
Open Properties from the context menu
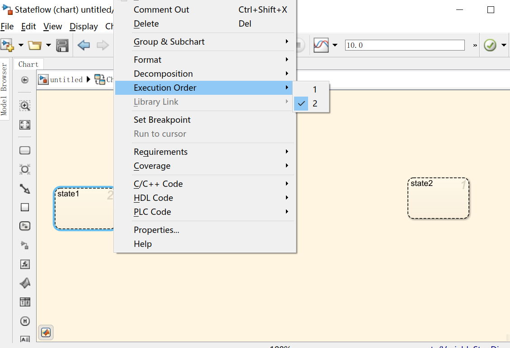(x=156, y=230)
